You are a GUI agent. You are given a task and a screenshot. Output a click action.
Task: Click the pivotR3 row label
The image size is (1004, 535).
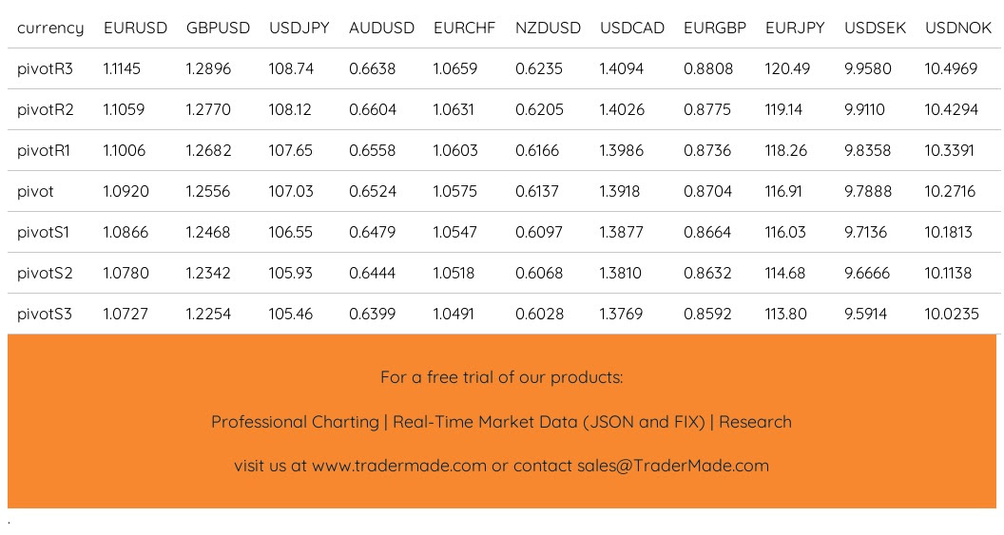click(46, 69)
